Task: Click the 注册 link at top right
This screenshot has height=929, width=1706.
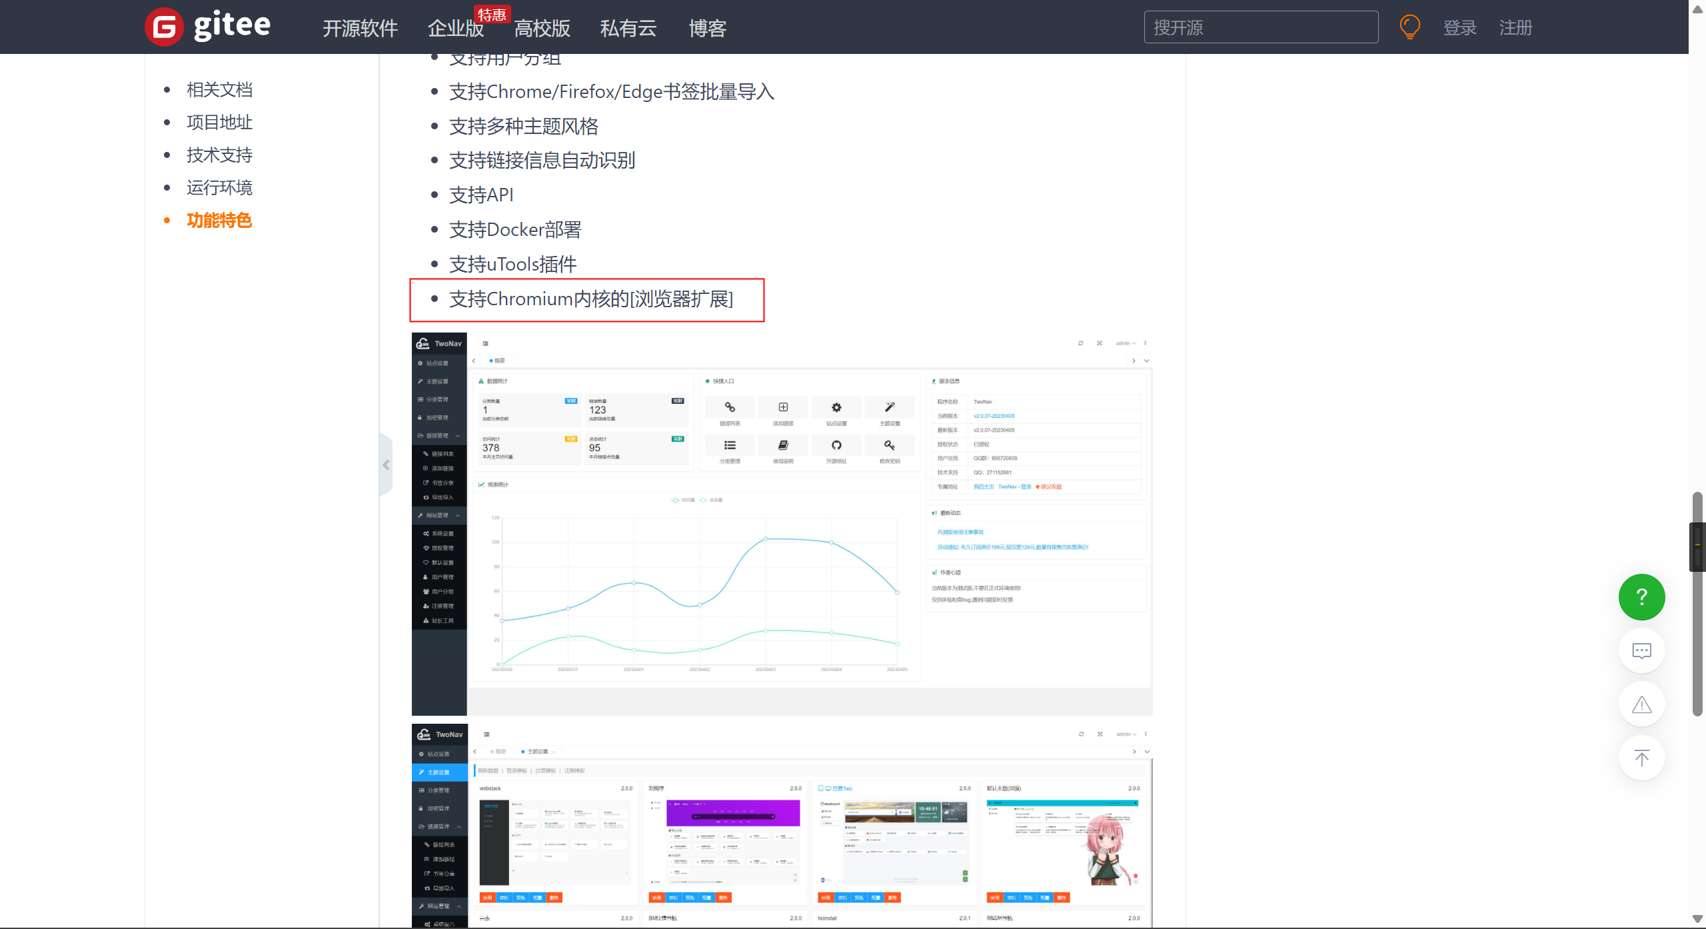Action: [1515, 28]
